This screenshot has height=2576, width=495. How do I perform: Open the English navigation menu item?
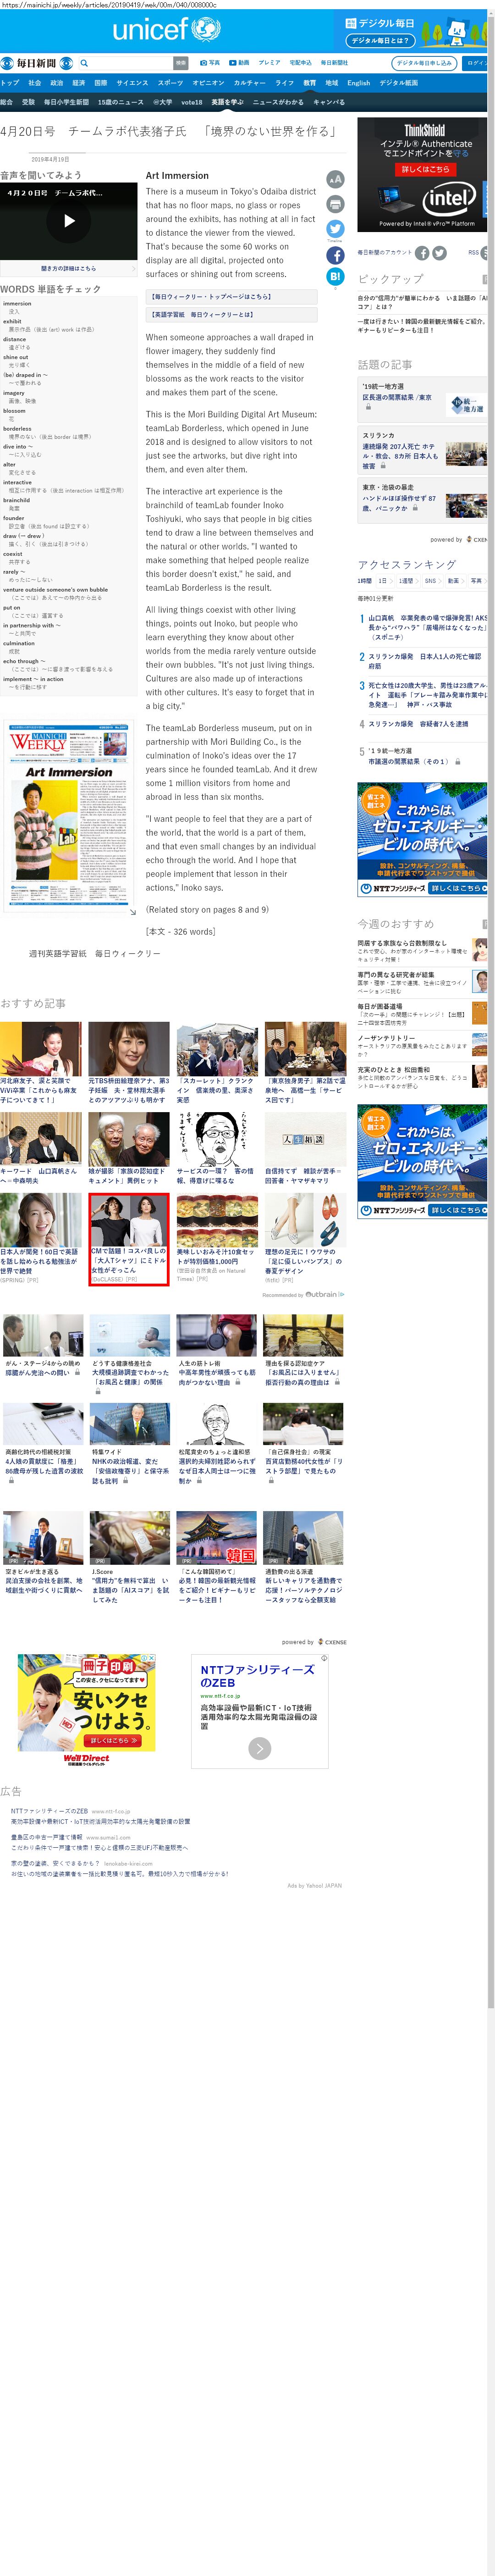[358, 83]
